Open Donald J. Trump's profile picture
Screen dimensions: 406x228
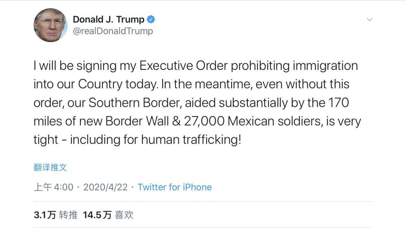pos(50,25)
